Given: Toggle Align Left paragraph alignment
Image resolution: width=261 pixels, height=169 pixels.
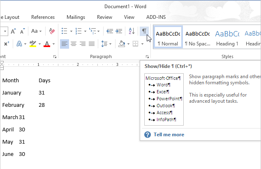Looking at the screenshot, I should click(65, 44).
